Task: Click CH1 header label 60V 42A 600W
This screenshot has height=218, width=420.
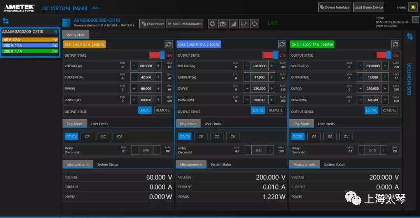Action: pyautogui.click(x=84, y=44)
